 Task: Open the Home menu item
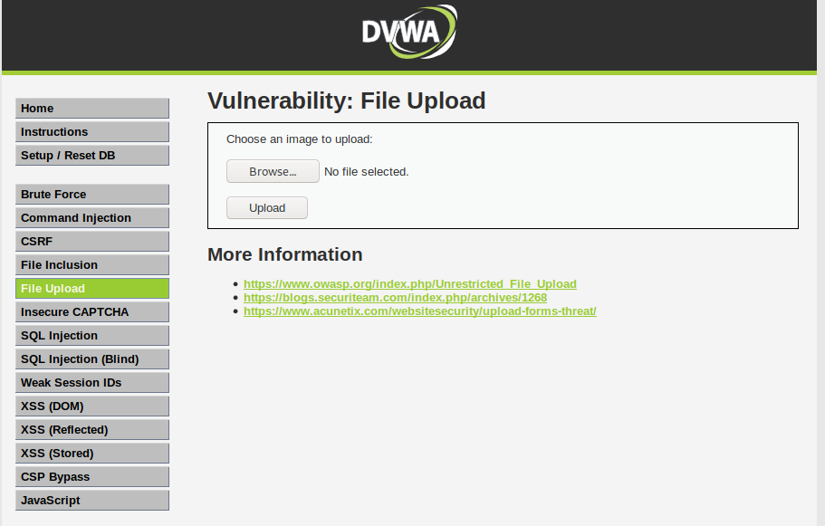[92, 109]
